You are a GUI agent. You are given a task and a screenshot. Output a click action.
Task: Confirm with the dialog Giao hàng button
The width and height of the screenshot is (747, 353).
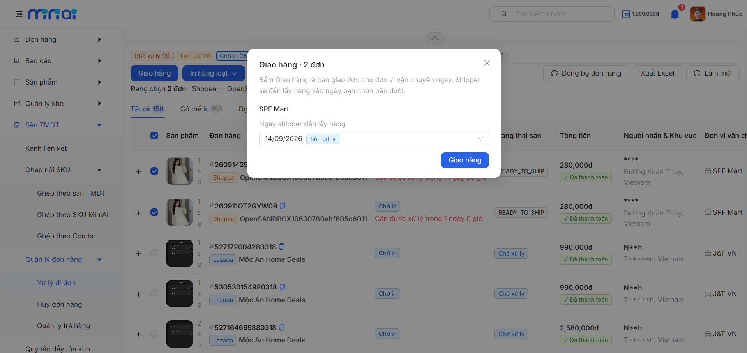(x=465, y=160)
